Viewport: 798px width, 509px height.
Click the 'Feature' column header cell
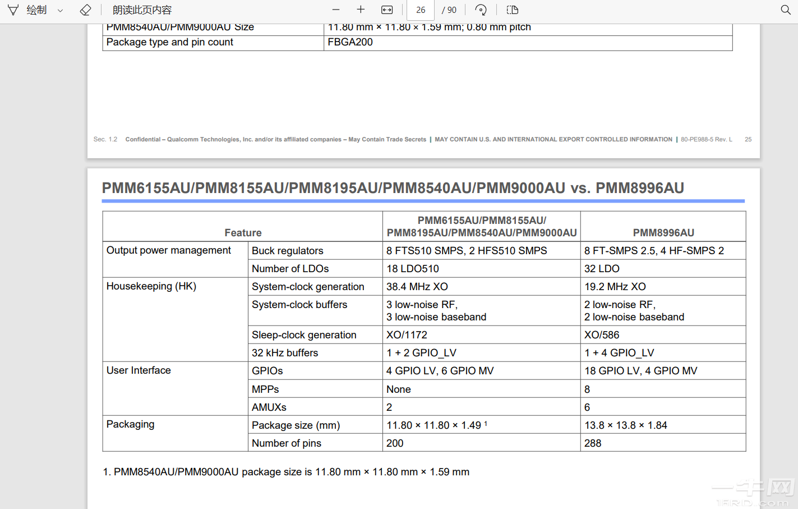(243, 232)
